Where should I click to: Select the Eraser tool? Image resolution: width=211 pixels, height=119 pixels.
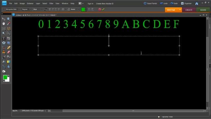[x=9, y=52]
